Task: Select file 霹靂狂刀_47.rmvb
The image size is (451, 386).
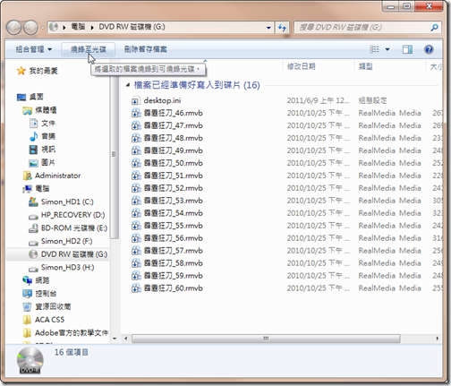Action: pos(167,125)
